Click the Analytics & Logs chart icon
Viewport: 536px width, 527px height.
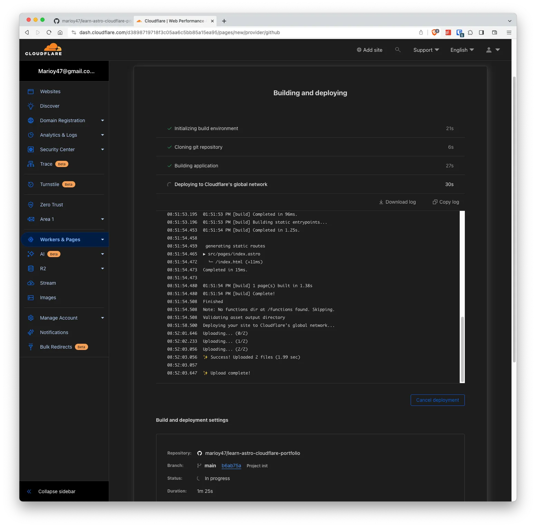(31, 135)
